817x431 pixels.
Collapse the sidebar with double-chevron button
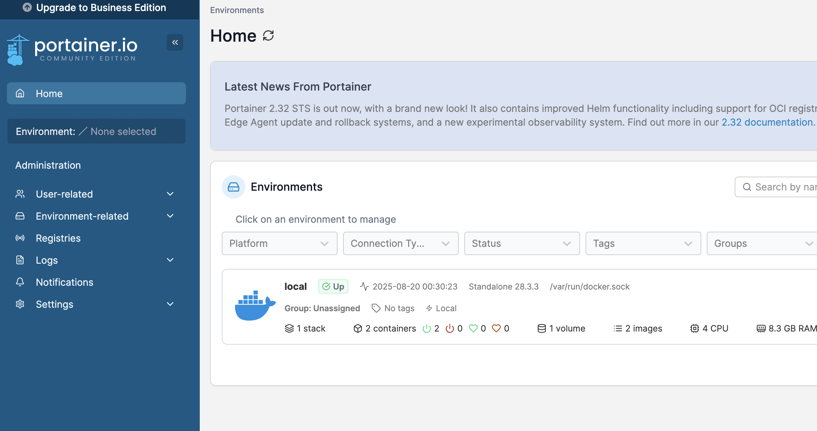click(x=175, y=42)
